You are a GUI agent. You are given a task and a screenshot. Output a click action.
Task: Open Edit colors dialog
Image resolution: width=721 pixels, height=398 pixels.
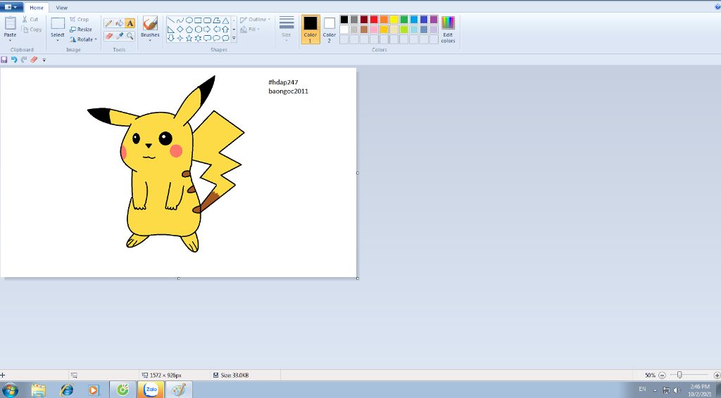[x=448, y=29]
